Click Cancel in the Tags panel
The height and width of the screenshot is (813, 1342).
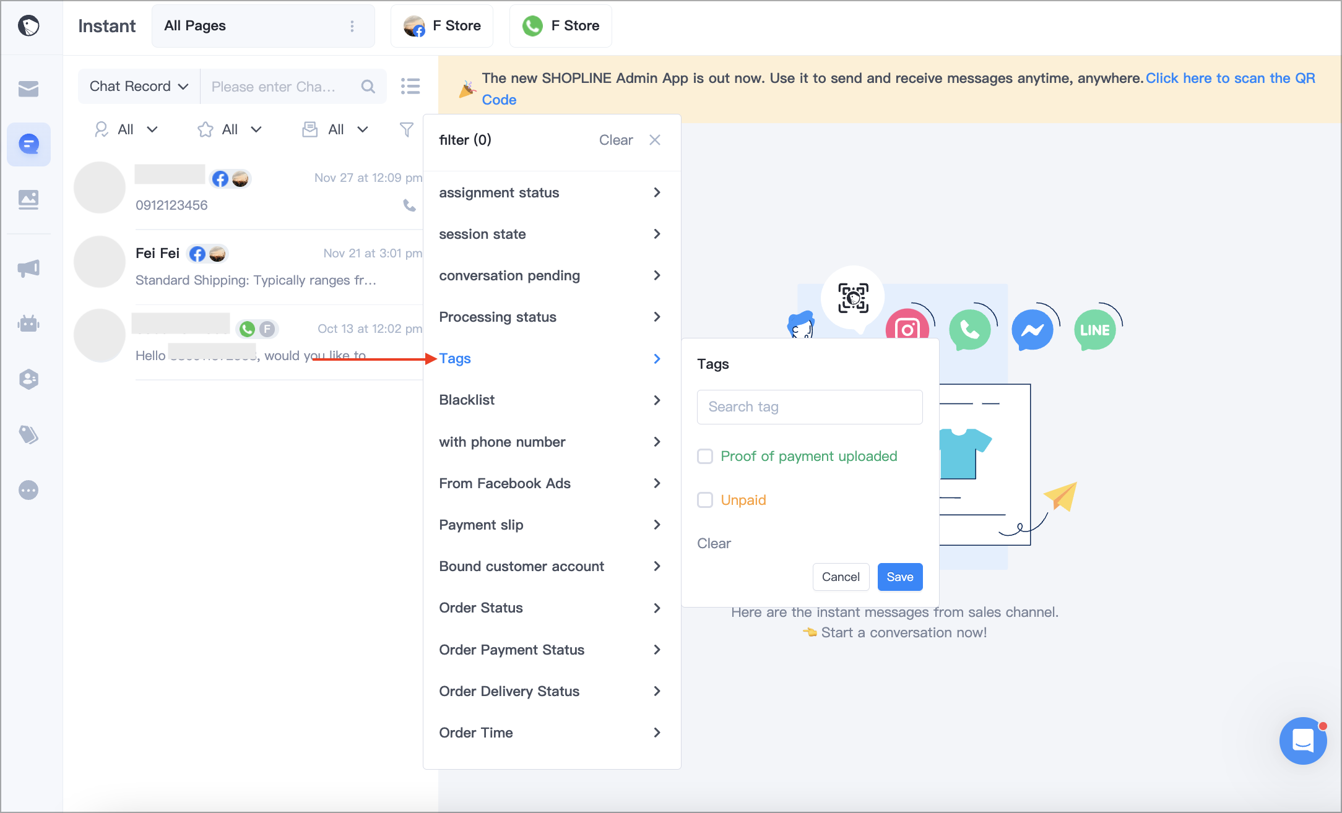point(841,577)
